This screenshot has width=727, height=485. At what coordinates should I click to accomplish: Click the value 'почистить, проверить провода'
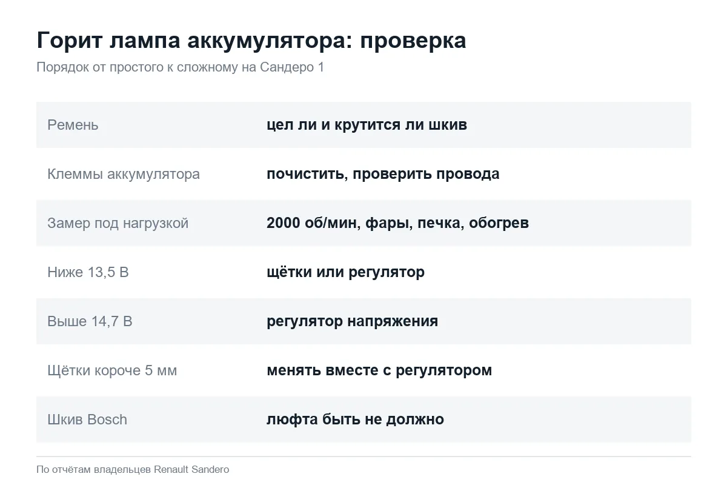pyautogui.click(x=383, y=174)
